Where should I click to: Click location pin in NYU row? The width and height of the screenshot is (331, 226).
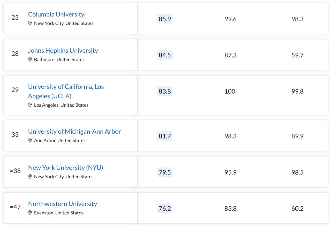30,177
